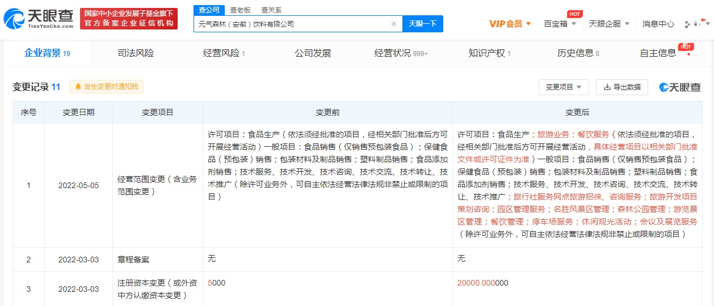Focus the company name search field
Image resolution: width=714 pixels, height=306 pixels.
click(x=298, y=24)
